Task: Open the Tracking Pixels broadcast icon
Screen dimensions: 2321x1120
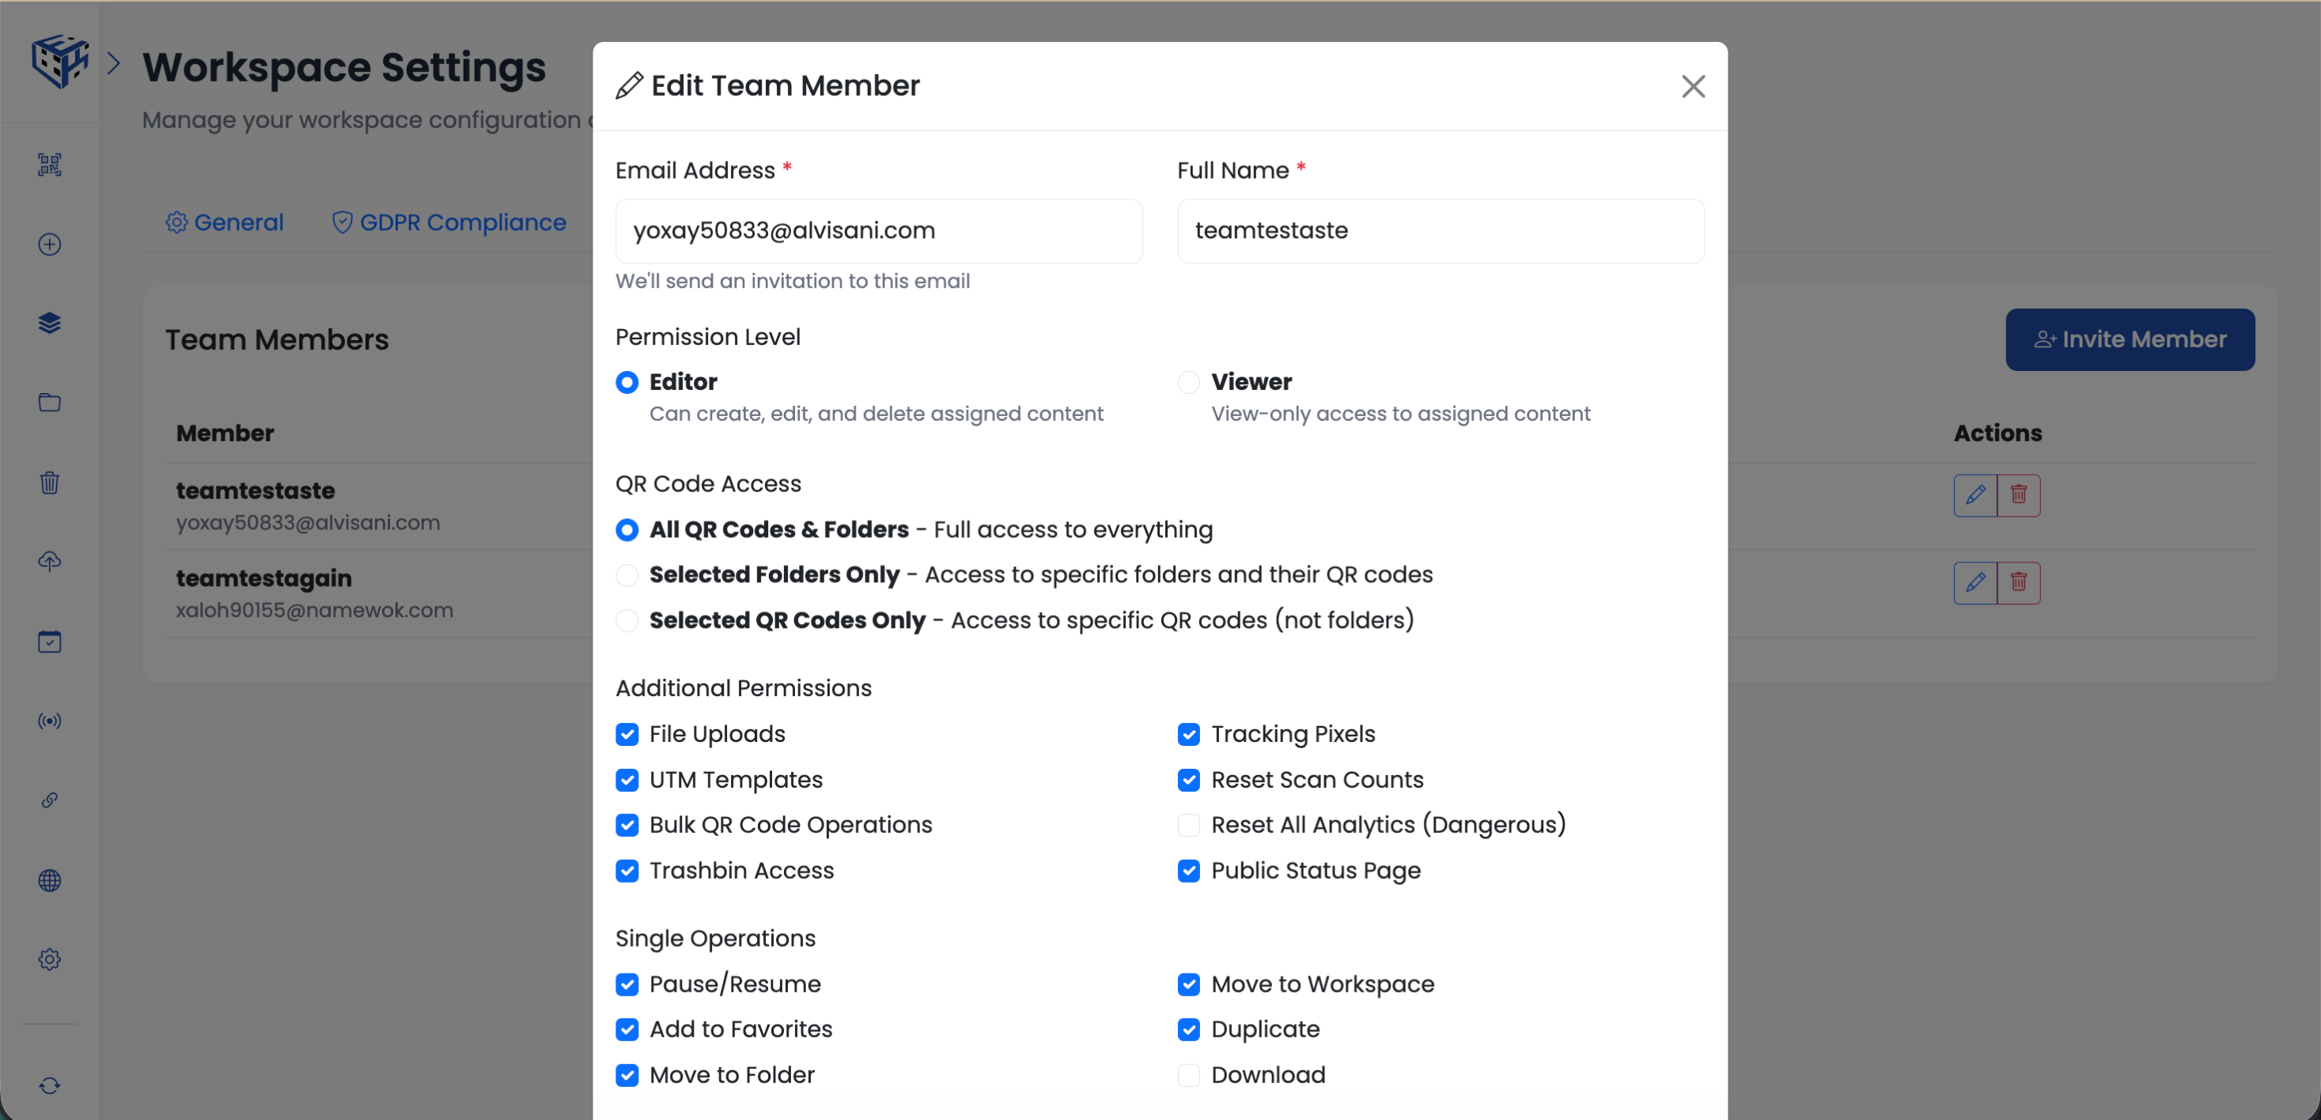Action: (x=50, y=720)
